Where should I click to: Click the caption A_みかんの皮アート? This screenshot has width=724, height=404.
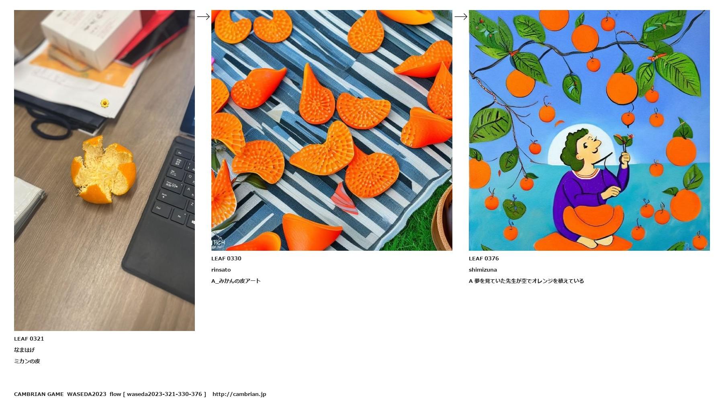(236, 281)
